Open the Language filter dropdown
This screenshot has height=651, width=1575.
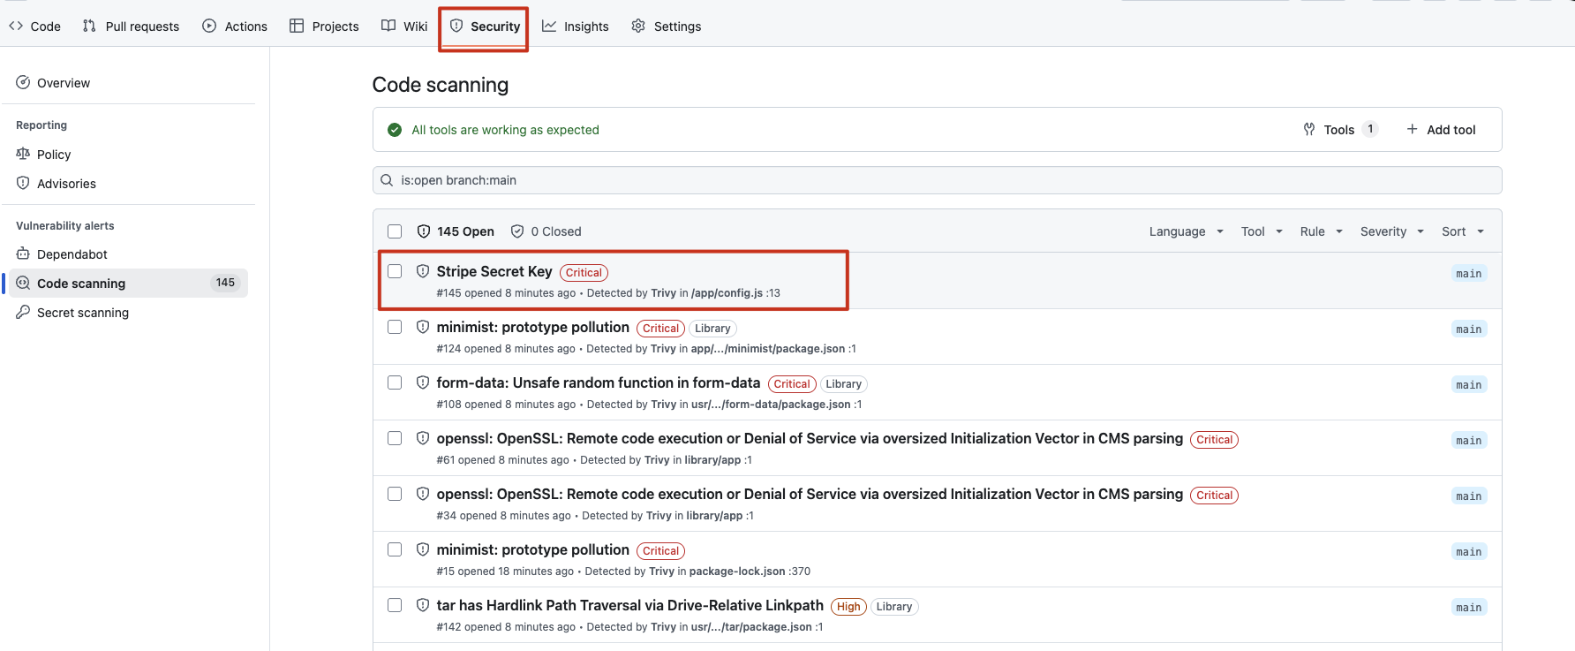point(1186,231)
